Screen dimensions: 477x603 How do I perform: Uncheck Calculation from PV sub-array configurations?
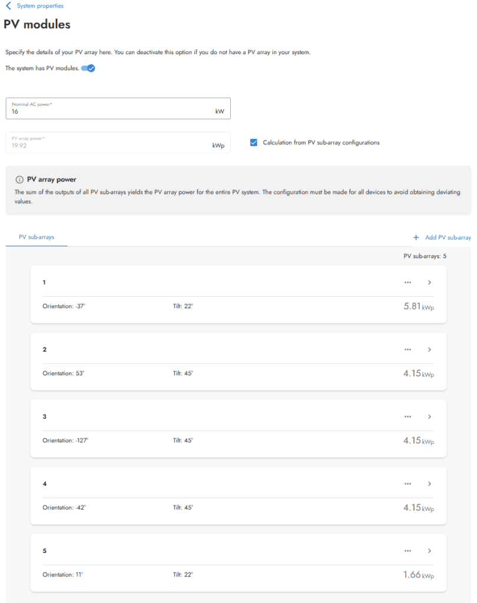click(254, 143)
